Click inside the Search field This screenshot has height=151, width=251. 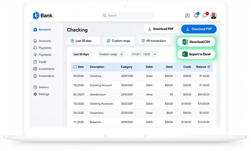pos(128,15)
